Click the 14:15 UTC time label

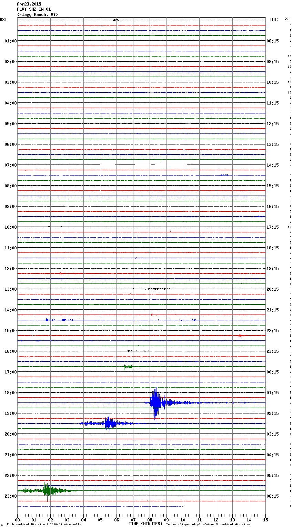pyautogui.click(x=273, y=165)
